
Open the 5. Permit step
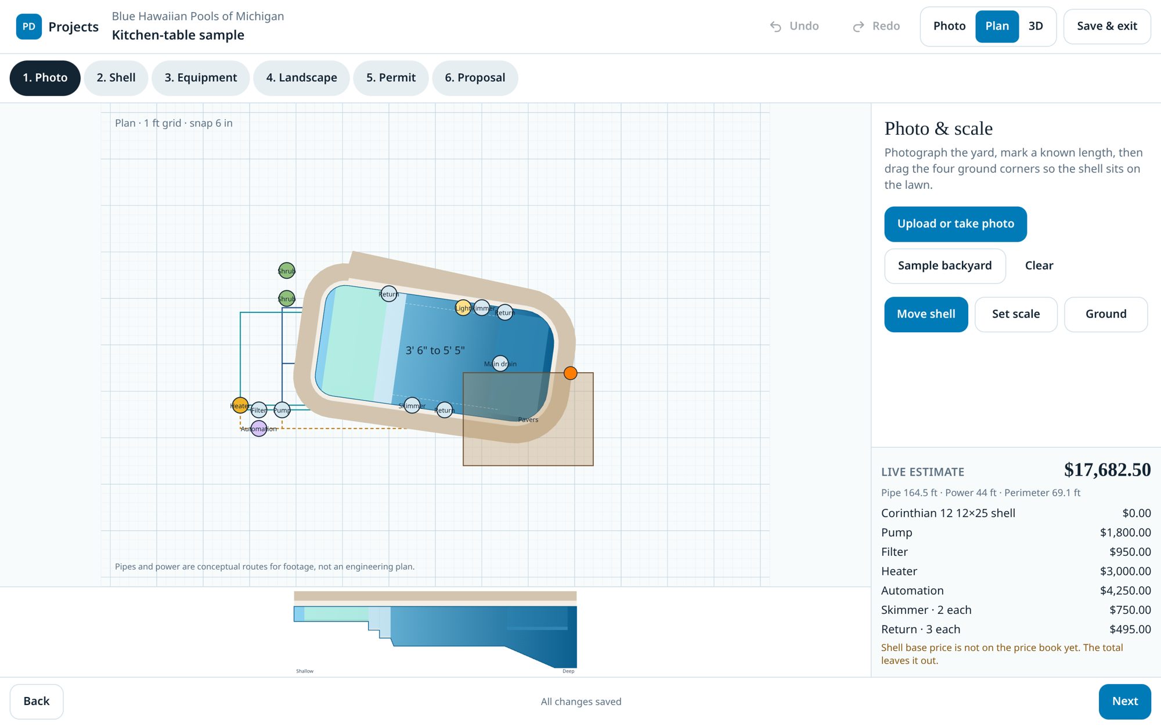391,78
